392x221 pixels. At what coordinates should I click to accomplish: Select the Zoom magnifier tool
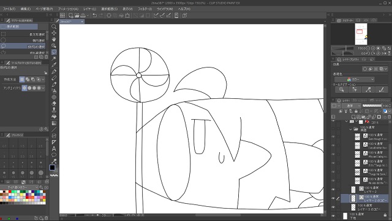[x=54, y=26]
